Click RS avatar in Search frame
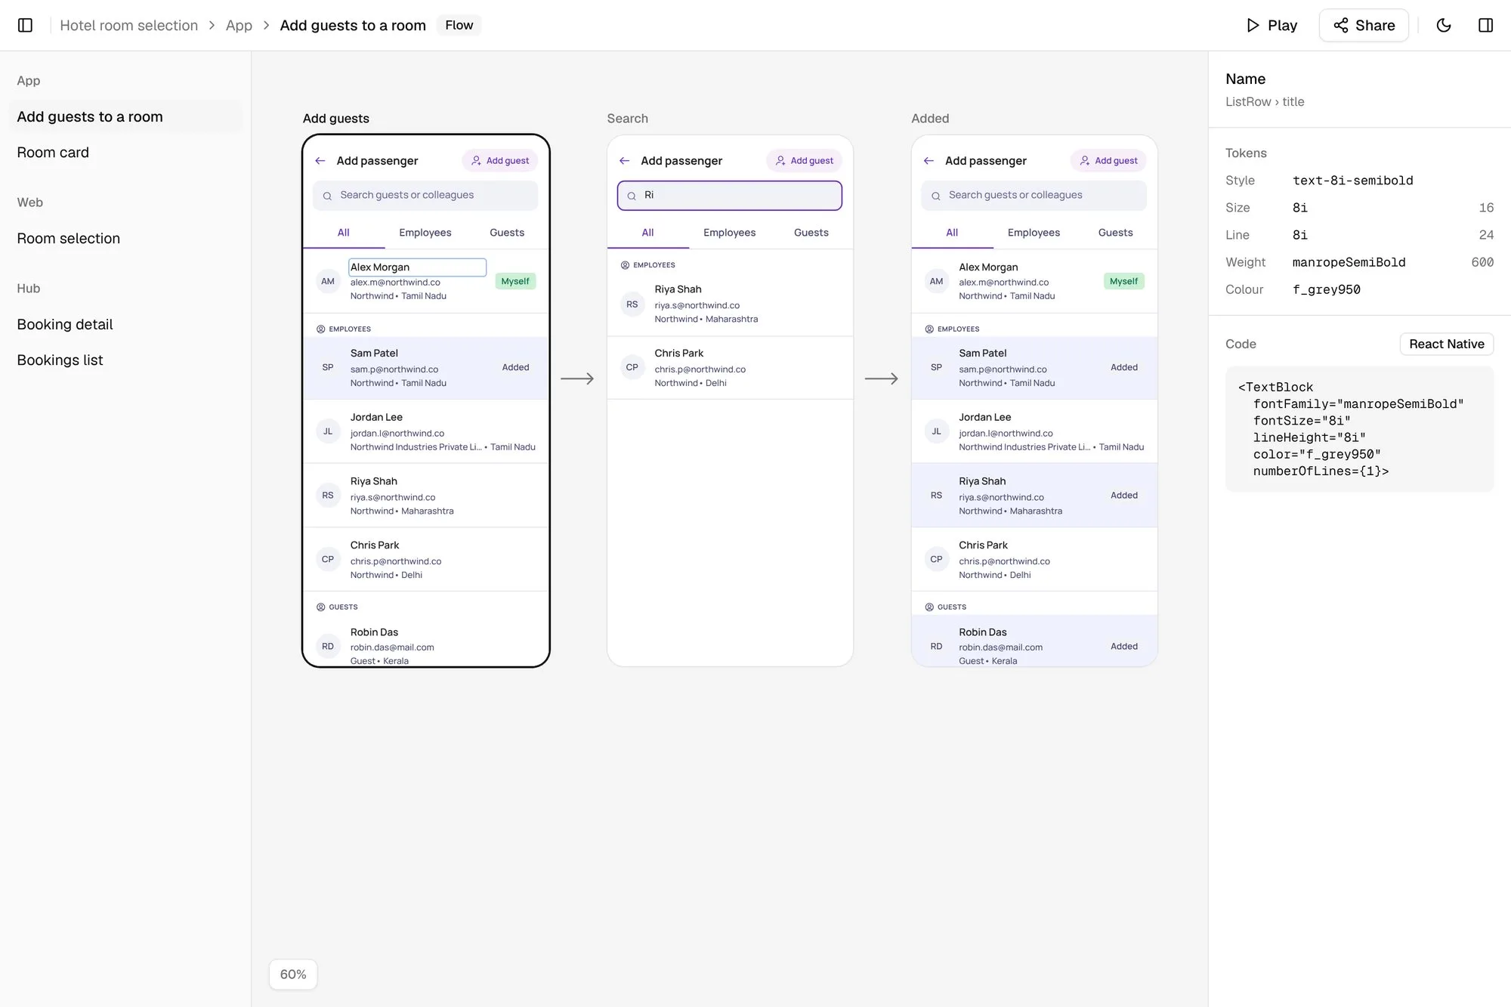 coord(632,304)
